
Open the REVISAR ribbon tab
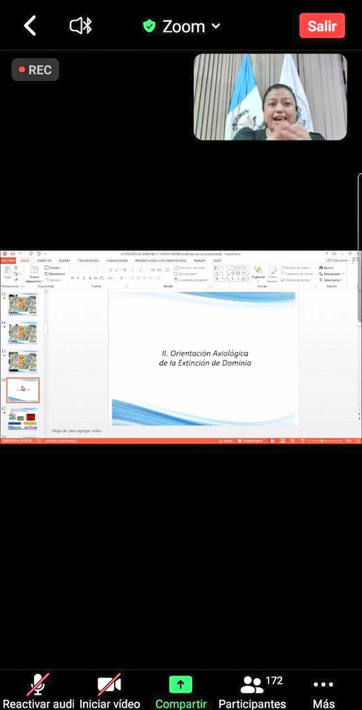200,261
